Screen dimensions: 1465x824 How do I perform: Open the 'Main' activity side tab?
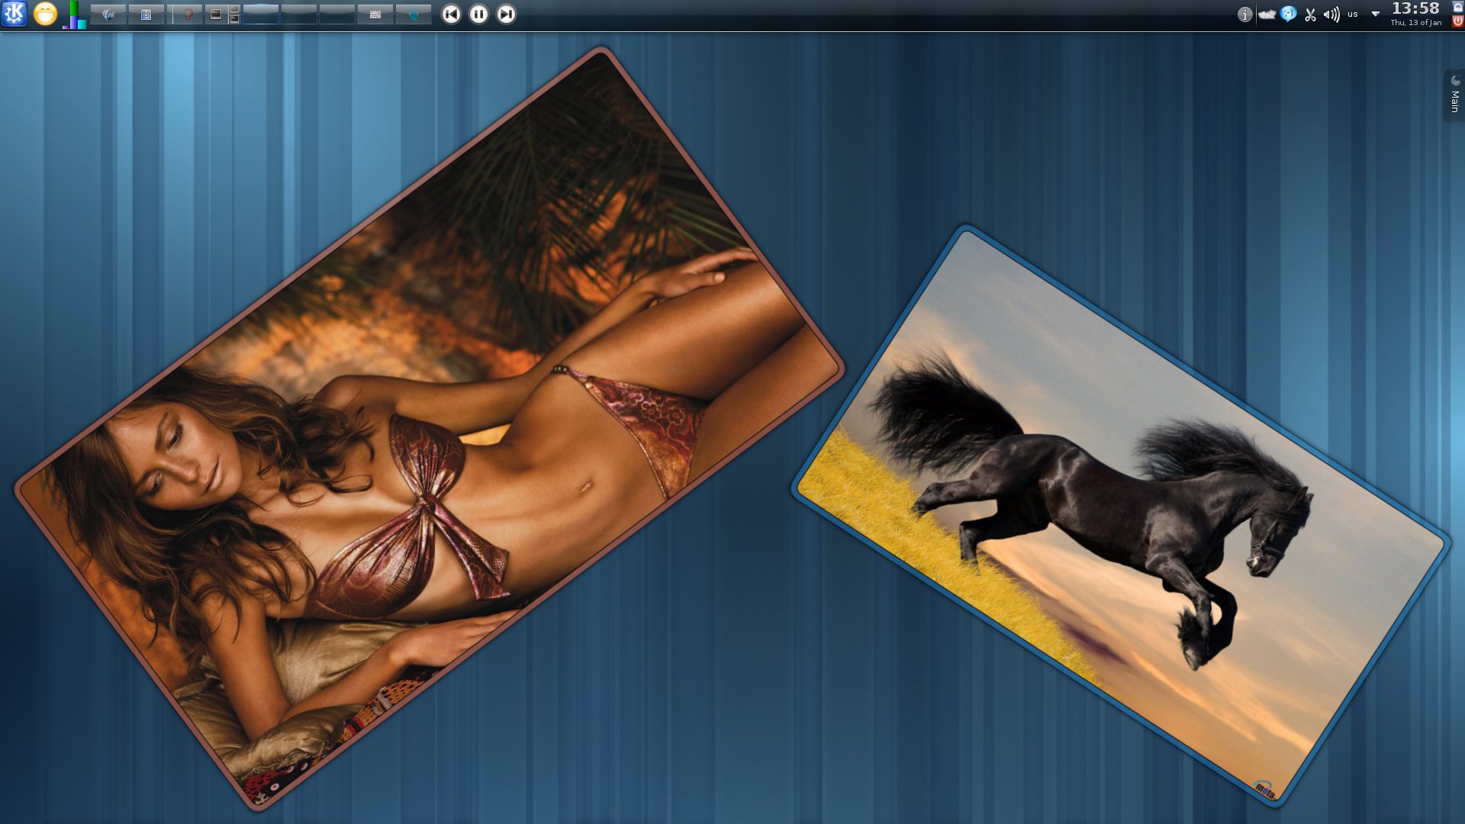(x=1454, y=95)
